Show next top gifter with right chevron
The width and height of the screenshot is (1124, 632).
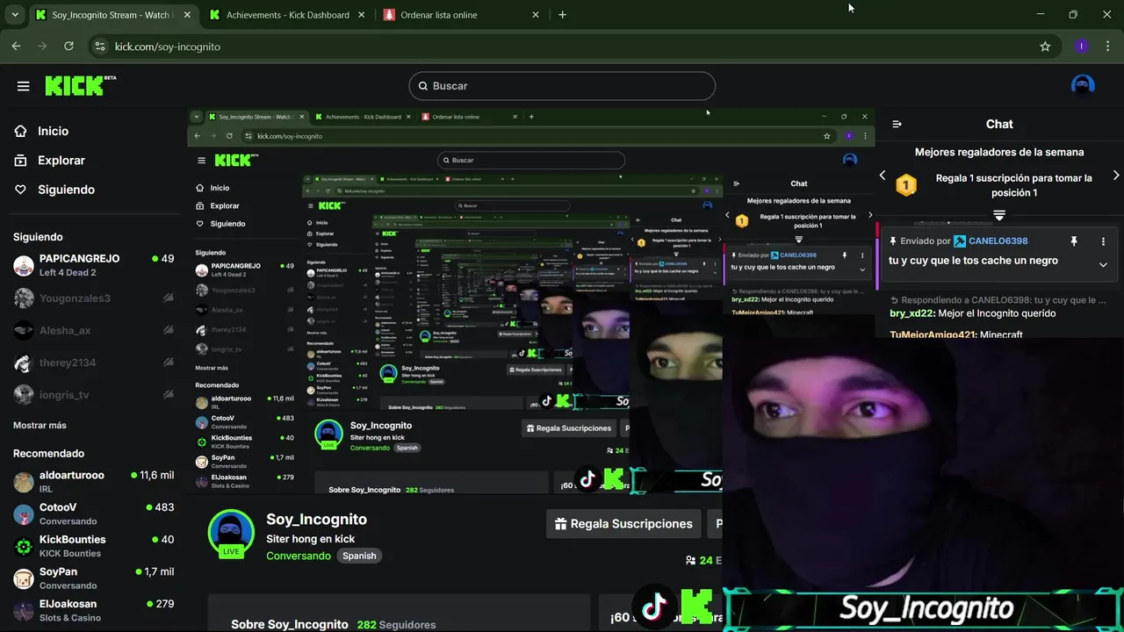click(x=1116, y=176)
